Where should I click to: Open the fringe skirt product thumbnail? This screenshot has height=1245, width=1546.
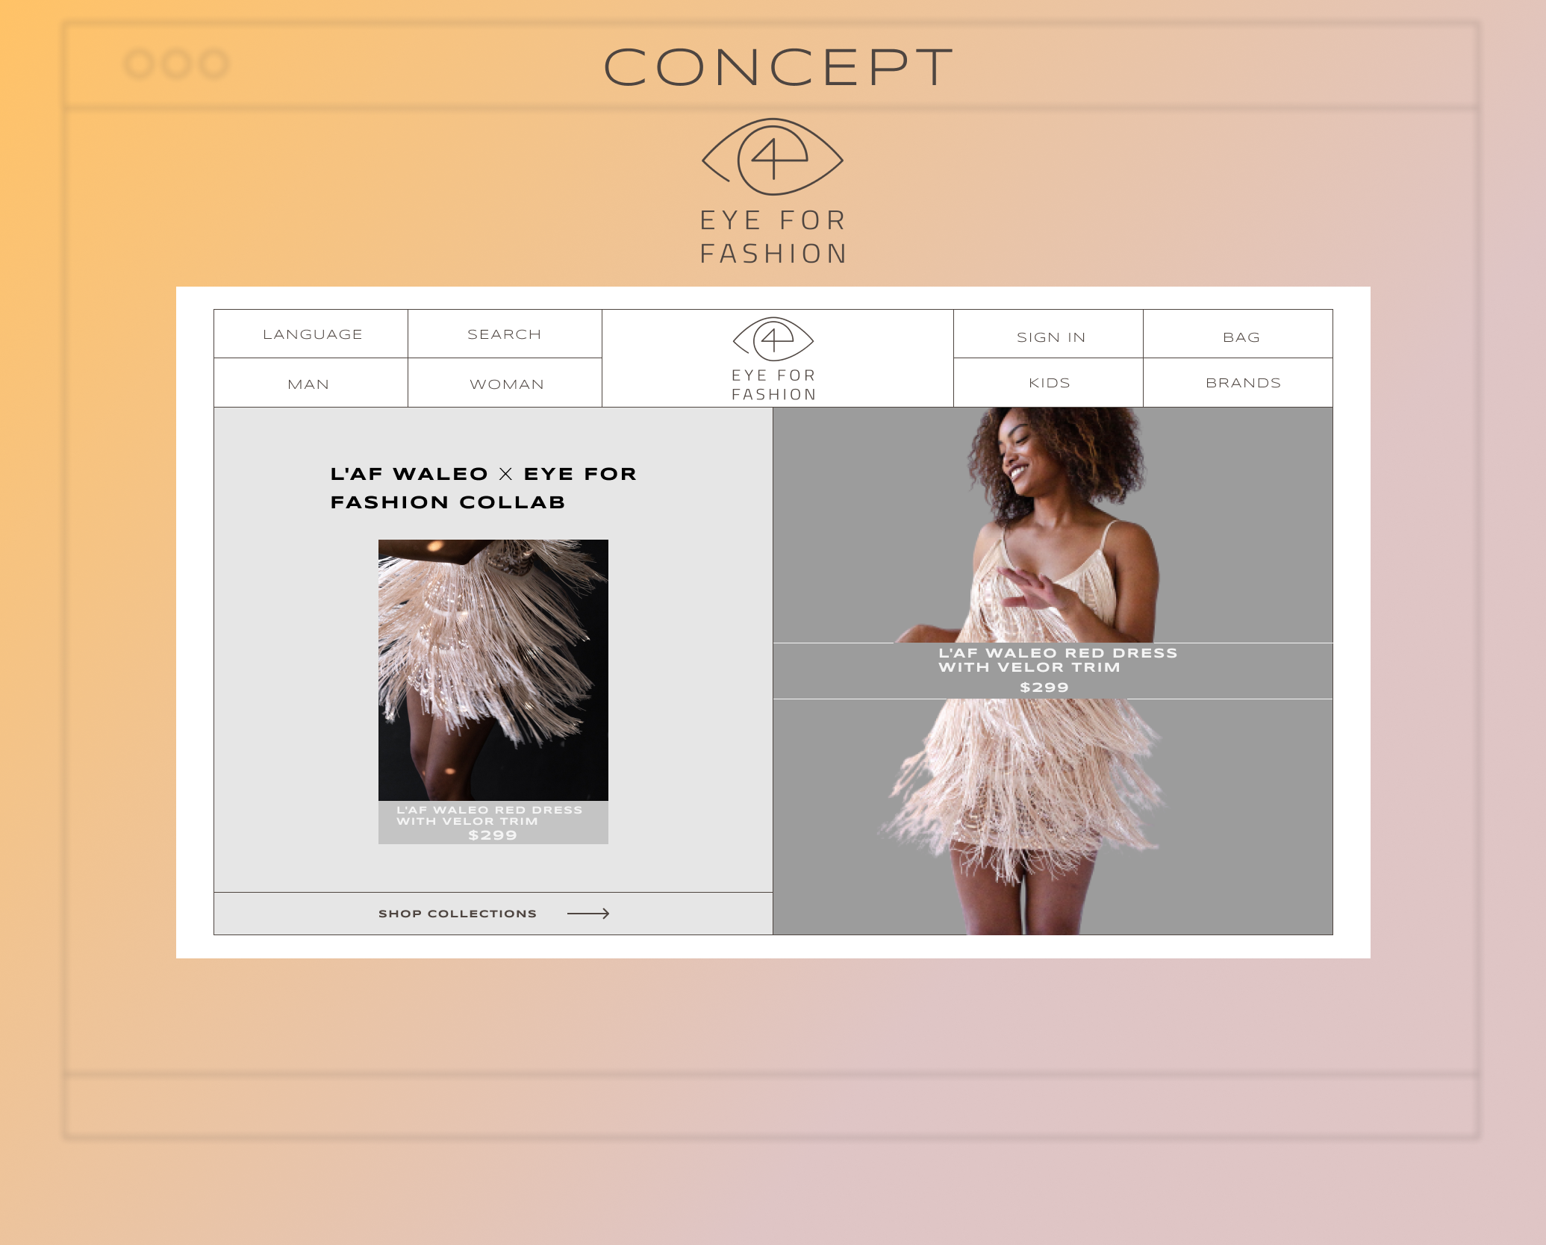[493, 670]
